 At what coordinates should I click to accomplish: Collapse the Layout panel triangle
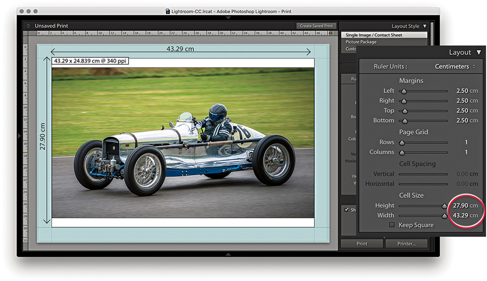(x=478, y=52)
